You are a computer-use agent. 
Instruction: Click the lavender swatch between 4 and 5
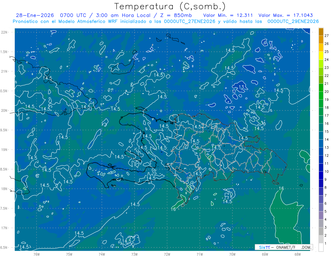321,215
